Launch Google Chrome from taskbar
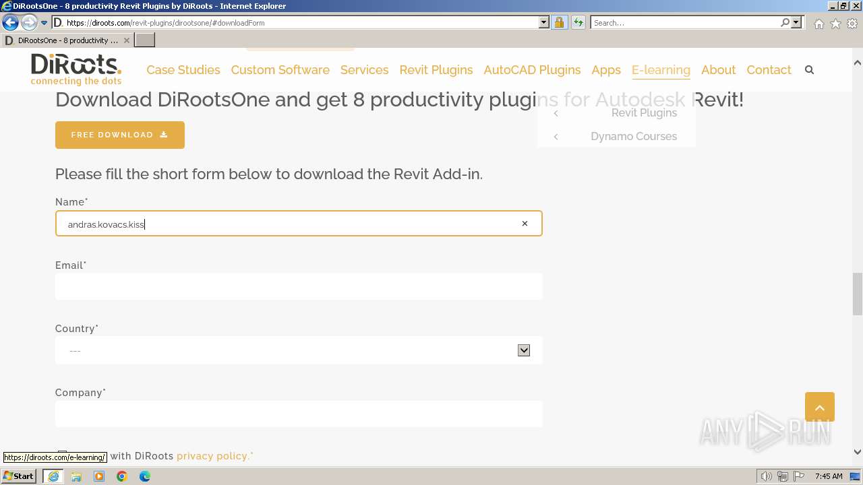 122,476
